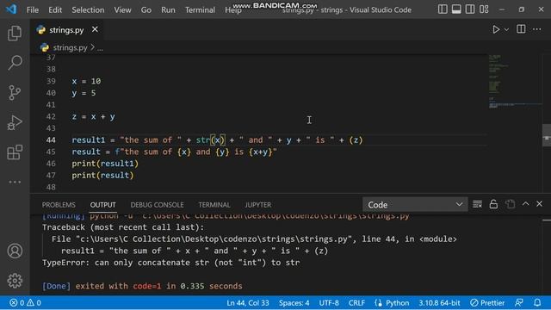Image resolution: width=551 pixels, height=310 pixels.
Task: Change end of line sequence CRLF
Action: coord(356,302)
